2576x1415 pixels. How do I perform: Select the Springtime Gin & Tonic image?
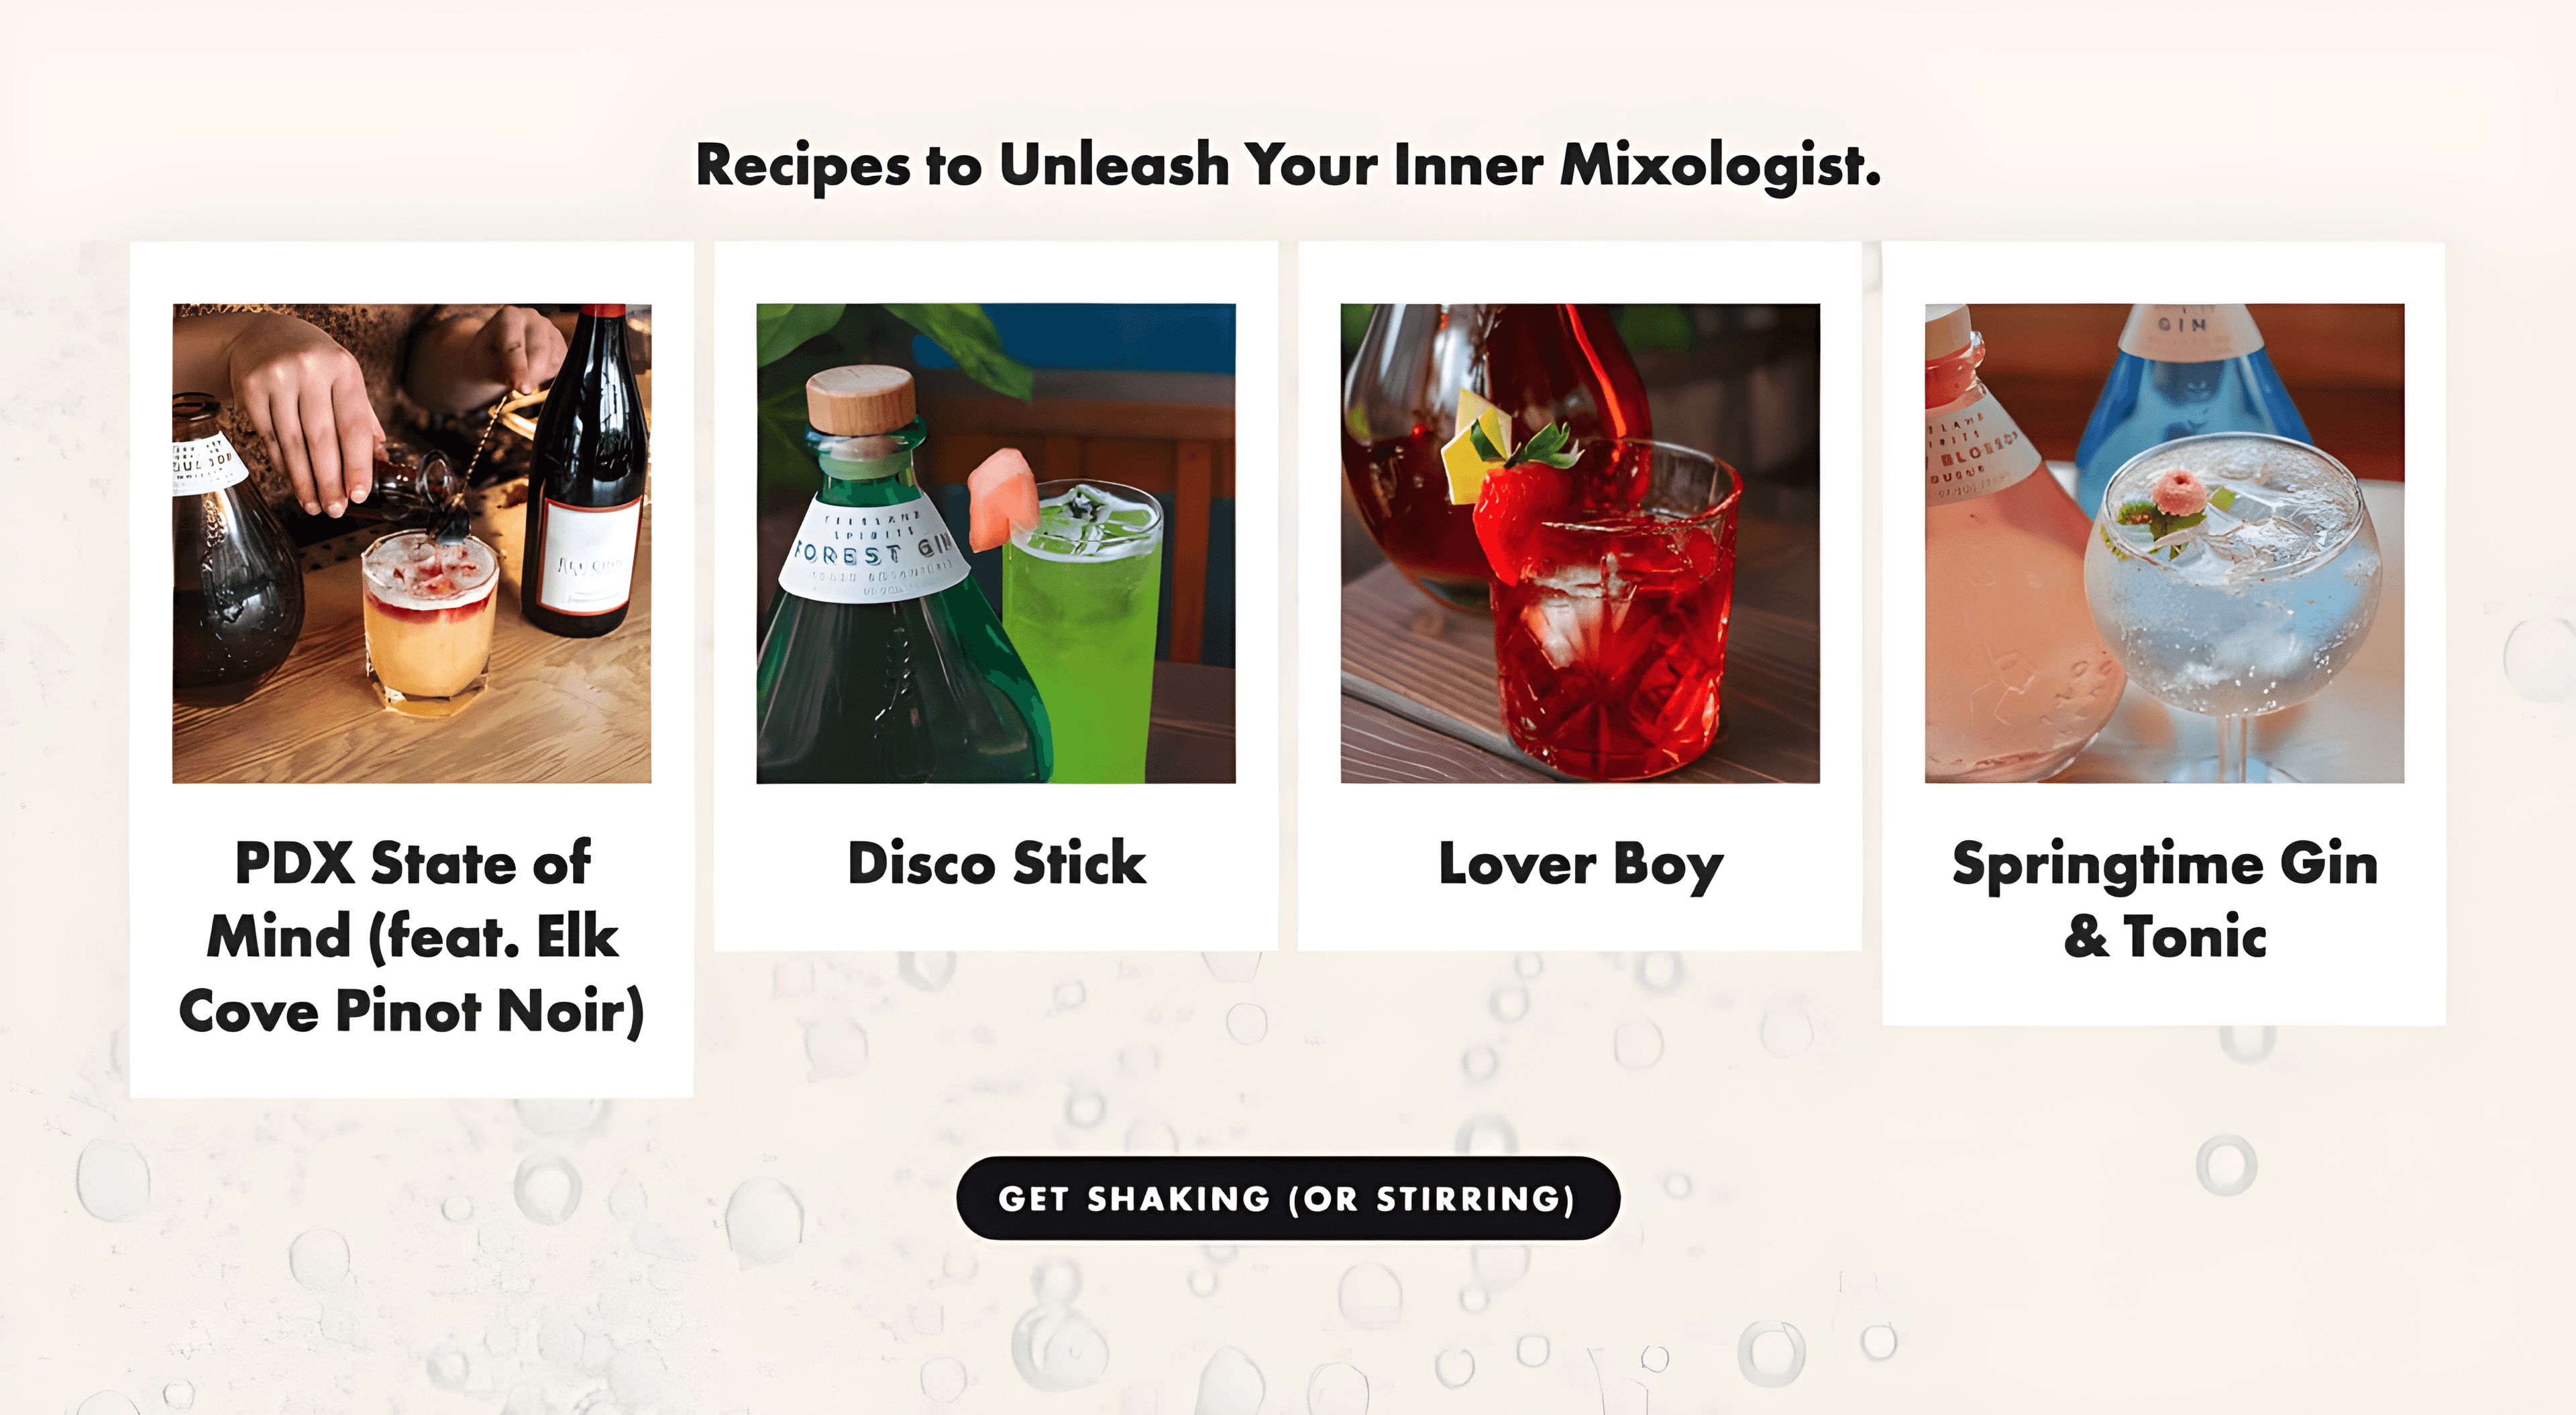pos(2164,543)
